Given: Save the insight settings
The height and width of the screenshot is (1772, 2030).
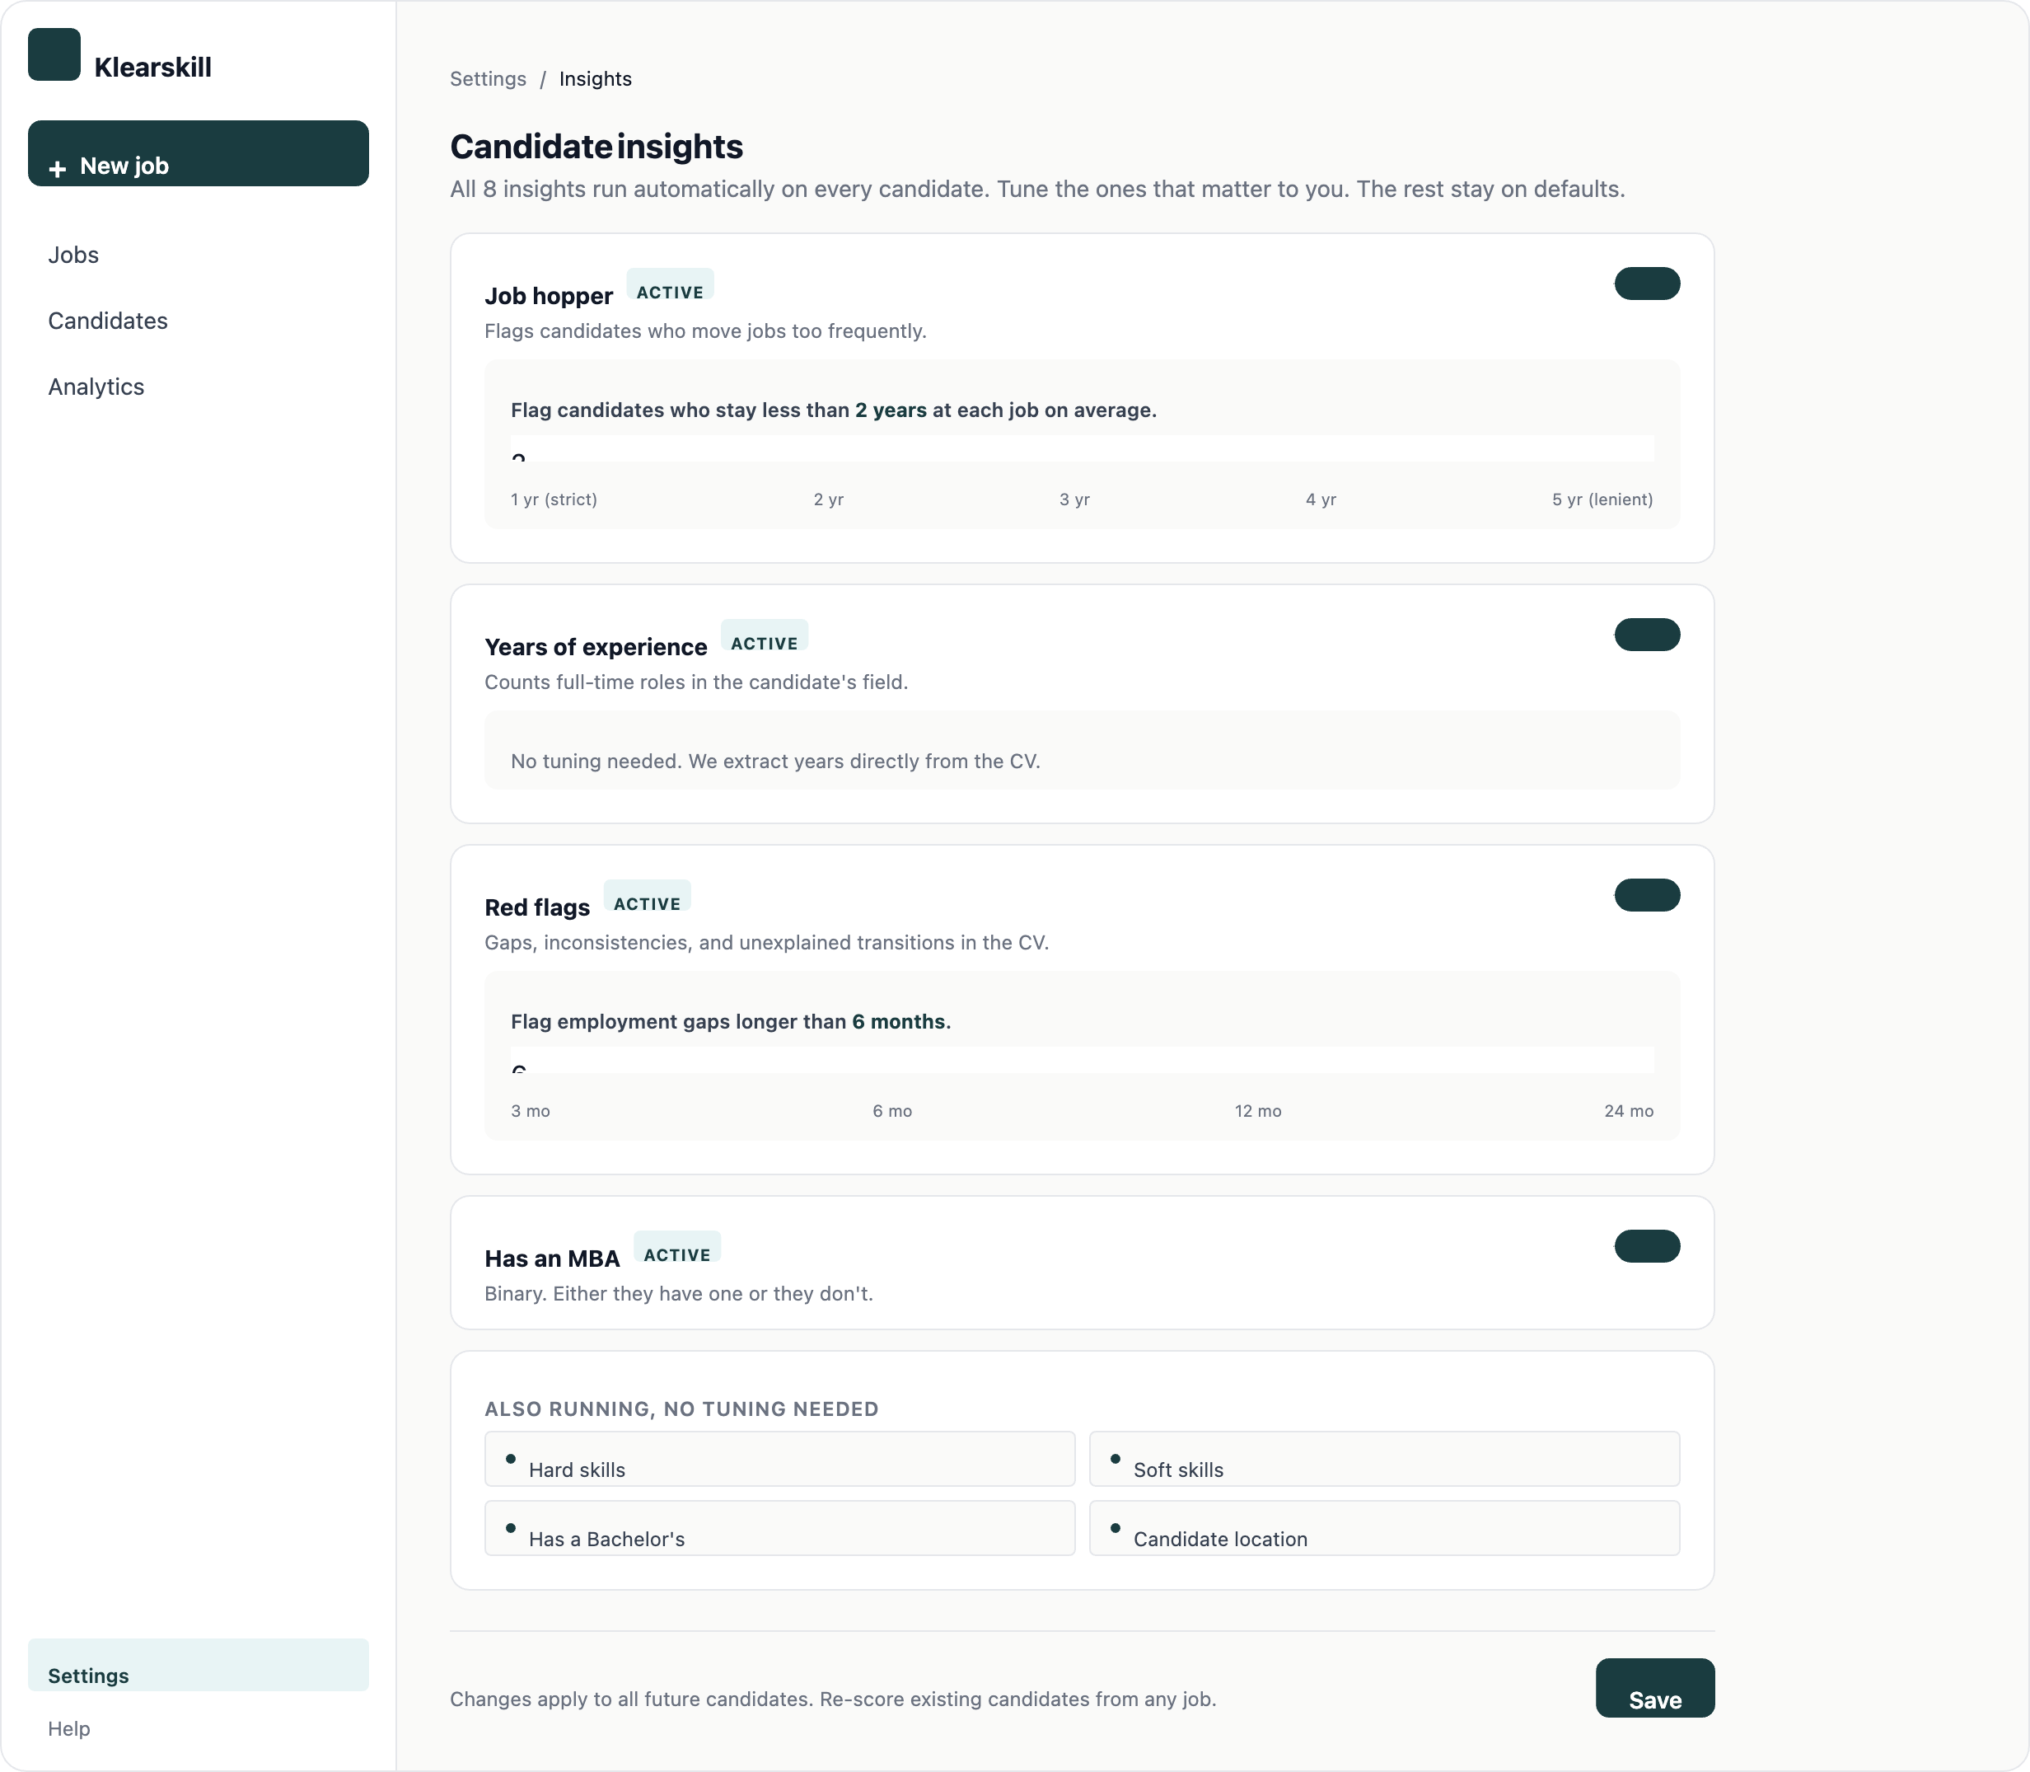Looking at the screenshot, I should pyautogui.click(x=1655, y=1688).
